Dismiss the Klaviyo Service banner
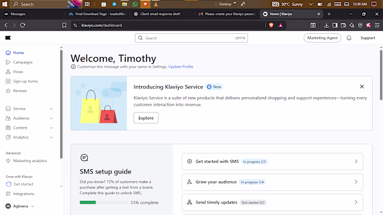The image size is (383, 215). pos(362,86)
